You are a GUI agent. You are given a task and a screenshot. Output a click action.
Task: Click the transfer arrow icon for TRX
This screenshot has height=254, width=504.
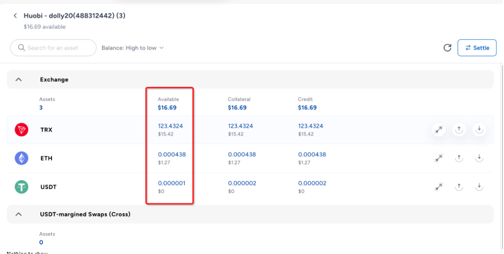coord(438,130)
